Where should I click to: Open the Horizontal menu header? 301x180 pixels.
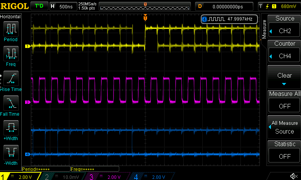click(x=11, y=17)
